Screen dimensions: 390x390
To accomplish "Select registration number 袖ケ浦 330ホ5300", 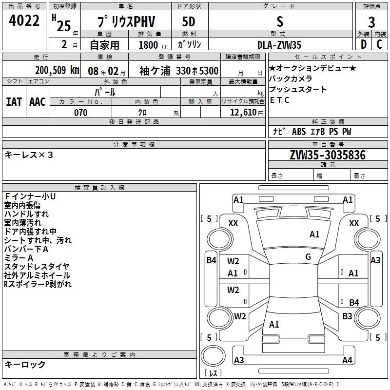I will [x=179, y=71].
